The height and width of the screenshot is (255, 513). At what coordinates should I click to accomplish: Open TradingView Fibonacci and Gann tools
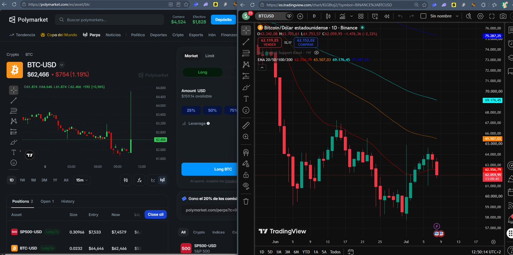coord(246,53)
